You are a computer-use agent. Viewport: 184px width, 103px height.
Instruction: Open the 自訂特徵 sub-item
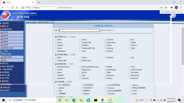(x=8, y=54)
